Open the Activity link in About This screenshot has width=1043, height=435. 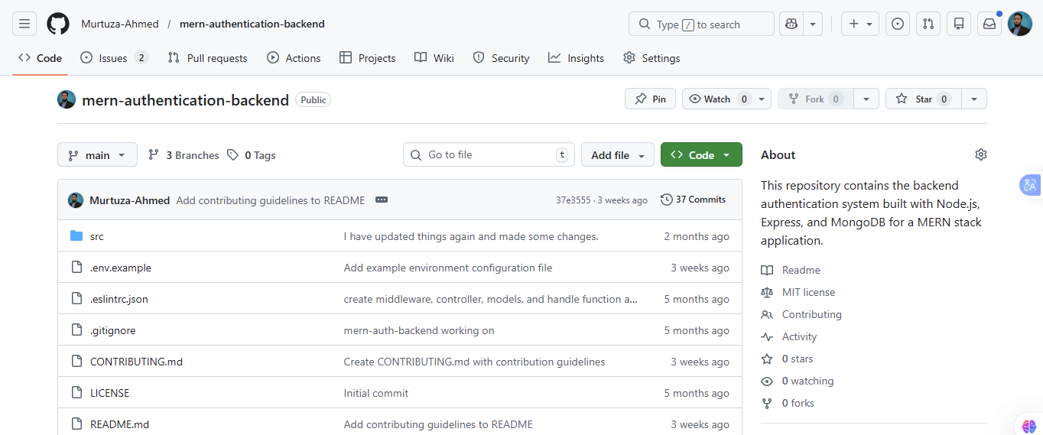point(789,336)
